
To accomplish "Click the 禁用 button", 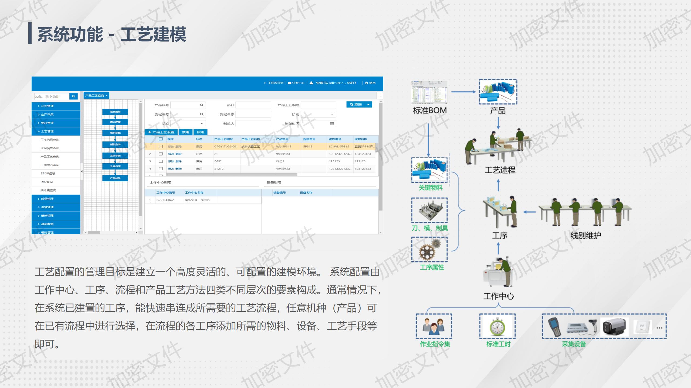I will [x=185, y=132].
